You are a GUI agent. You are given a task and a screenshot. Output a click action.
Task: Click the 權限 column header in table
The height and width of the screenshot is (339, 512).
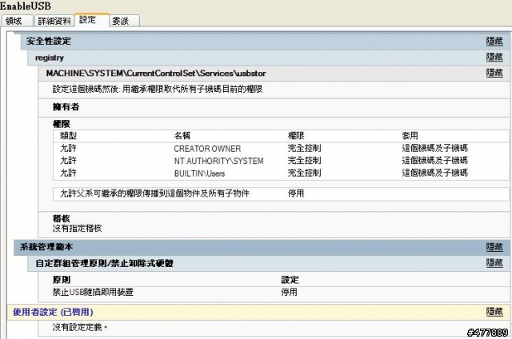pos(296,136)
